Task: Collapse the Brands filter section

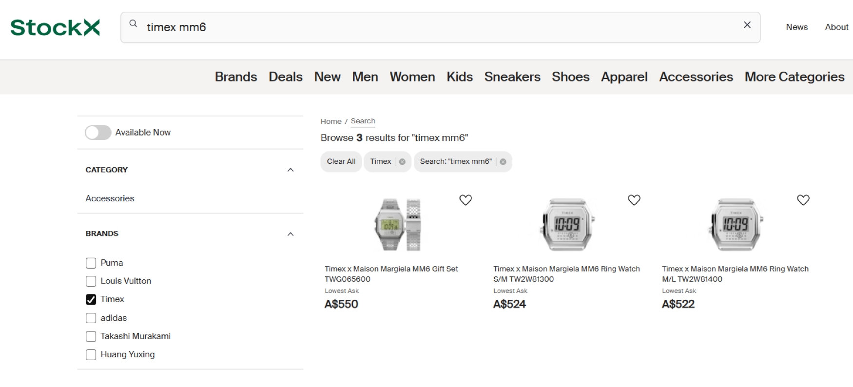Action: pos(291,234)
